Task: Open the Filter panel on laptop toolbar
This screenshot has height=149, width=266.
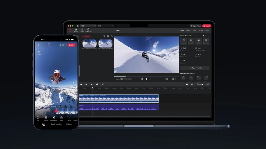Action: pyautogui.click(x=82, y=30)
